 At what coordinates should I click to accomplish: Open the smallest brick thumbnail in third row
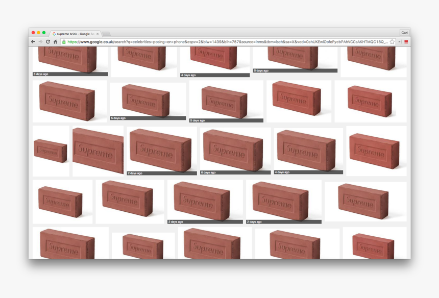pyautogui.click(x=51, y=151)
